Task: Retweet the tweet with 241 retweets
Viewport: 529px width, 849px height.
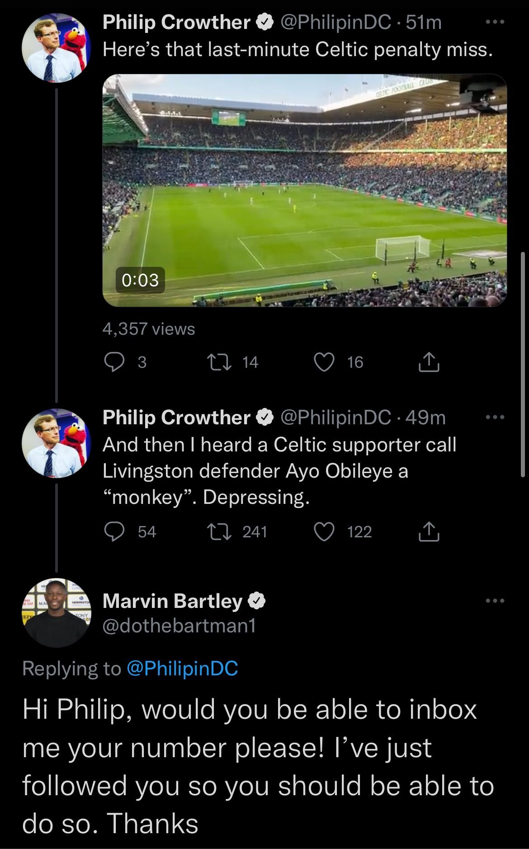Action: pyautogui.click(x=219, y=531)
